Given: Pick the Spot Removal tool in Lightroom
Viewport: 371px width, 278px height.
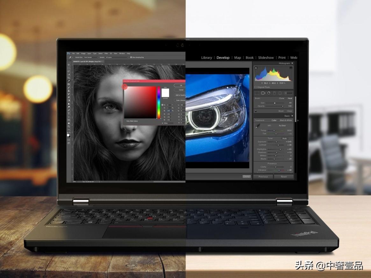Looking at the screenshot, I should click(263, 93).
